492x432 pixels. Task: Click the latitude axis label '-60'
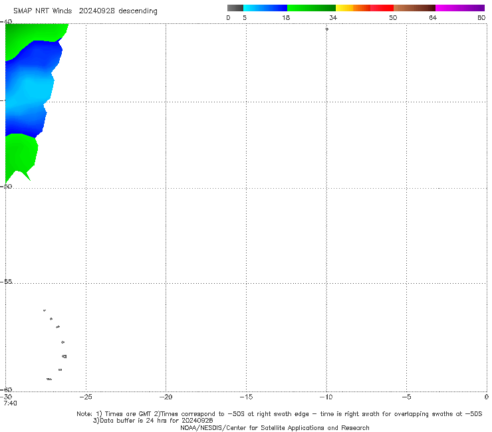7,389
